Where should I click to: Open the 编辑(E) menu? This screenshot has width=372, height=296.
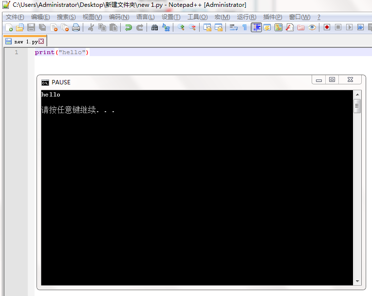point(40,17)
